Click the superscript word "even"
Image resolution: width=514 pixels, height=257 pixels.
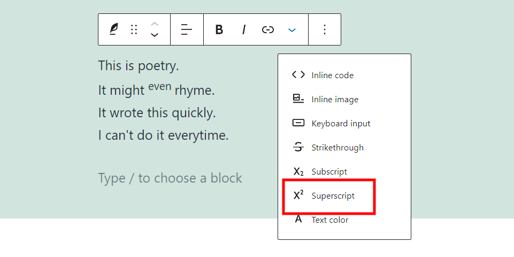coord(160,86)
